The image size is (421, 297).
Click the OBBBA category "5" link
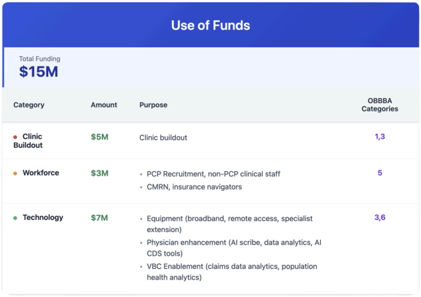pos(380,173)
